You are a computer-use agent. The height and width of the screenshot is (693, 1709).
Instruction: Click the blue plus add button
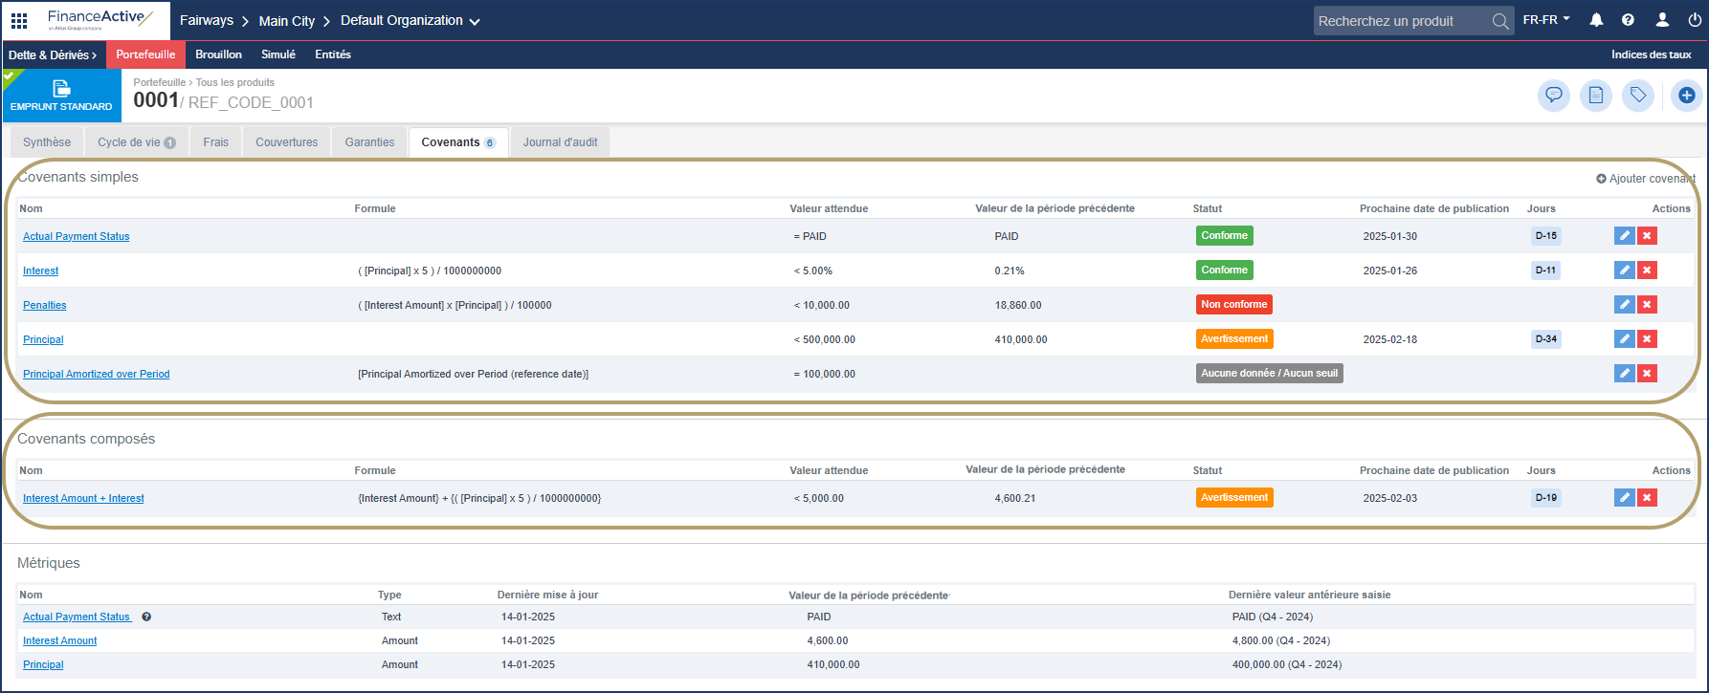1686,96
